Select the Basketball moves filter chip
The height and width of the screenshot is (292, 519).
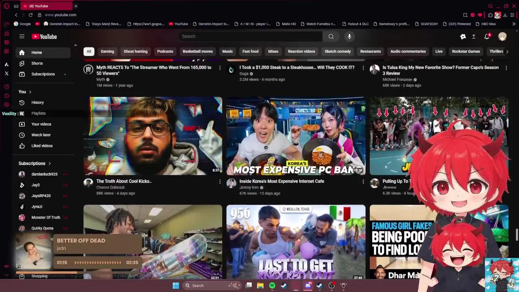point(197,52)
